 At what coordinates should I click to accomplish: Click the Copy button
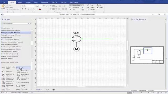click(x=9, y=7)
